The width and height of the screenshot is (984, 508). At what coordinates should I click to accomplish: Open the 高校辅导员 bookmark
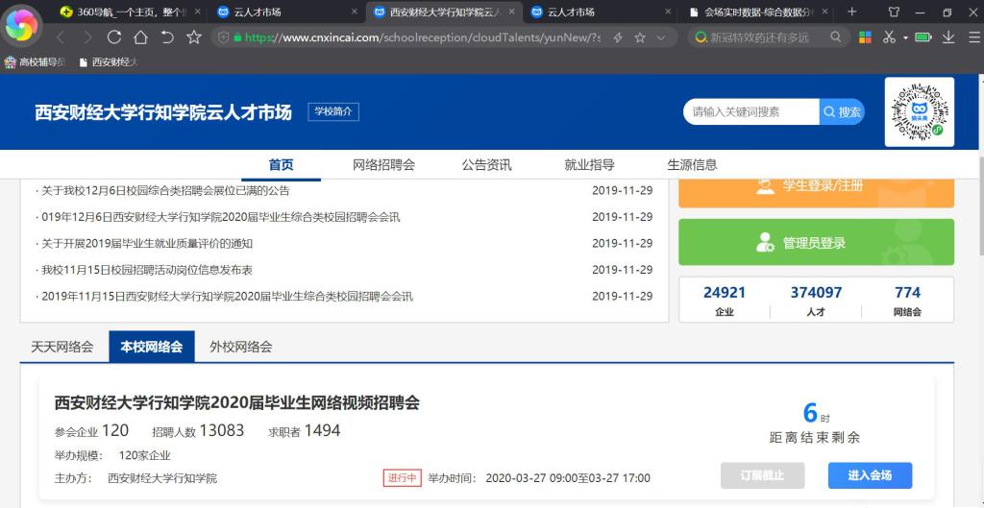[x=35, y=62]
